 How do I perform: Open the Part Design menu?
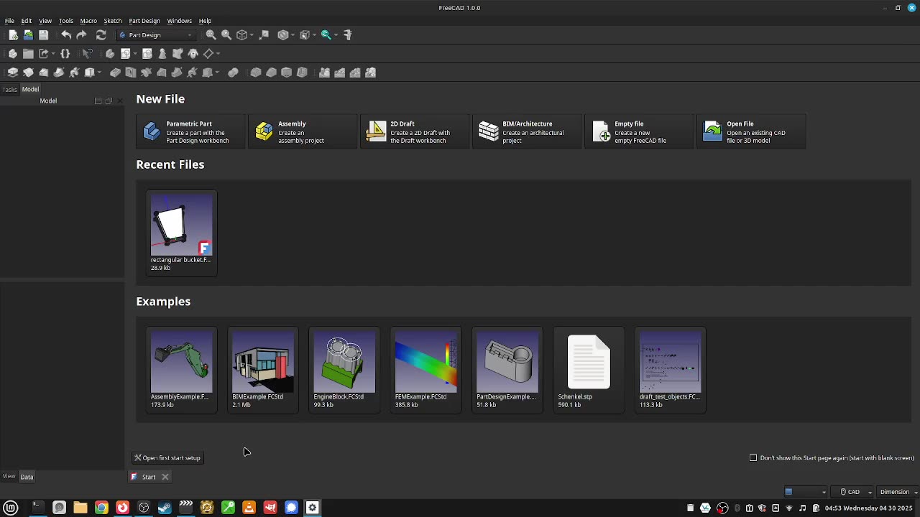pyautogui.click(x=144, y=21)
